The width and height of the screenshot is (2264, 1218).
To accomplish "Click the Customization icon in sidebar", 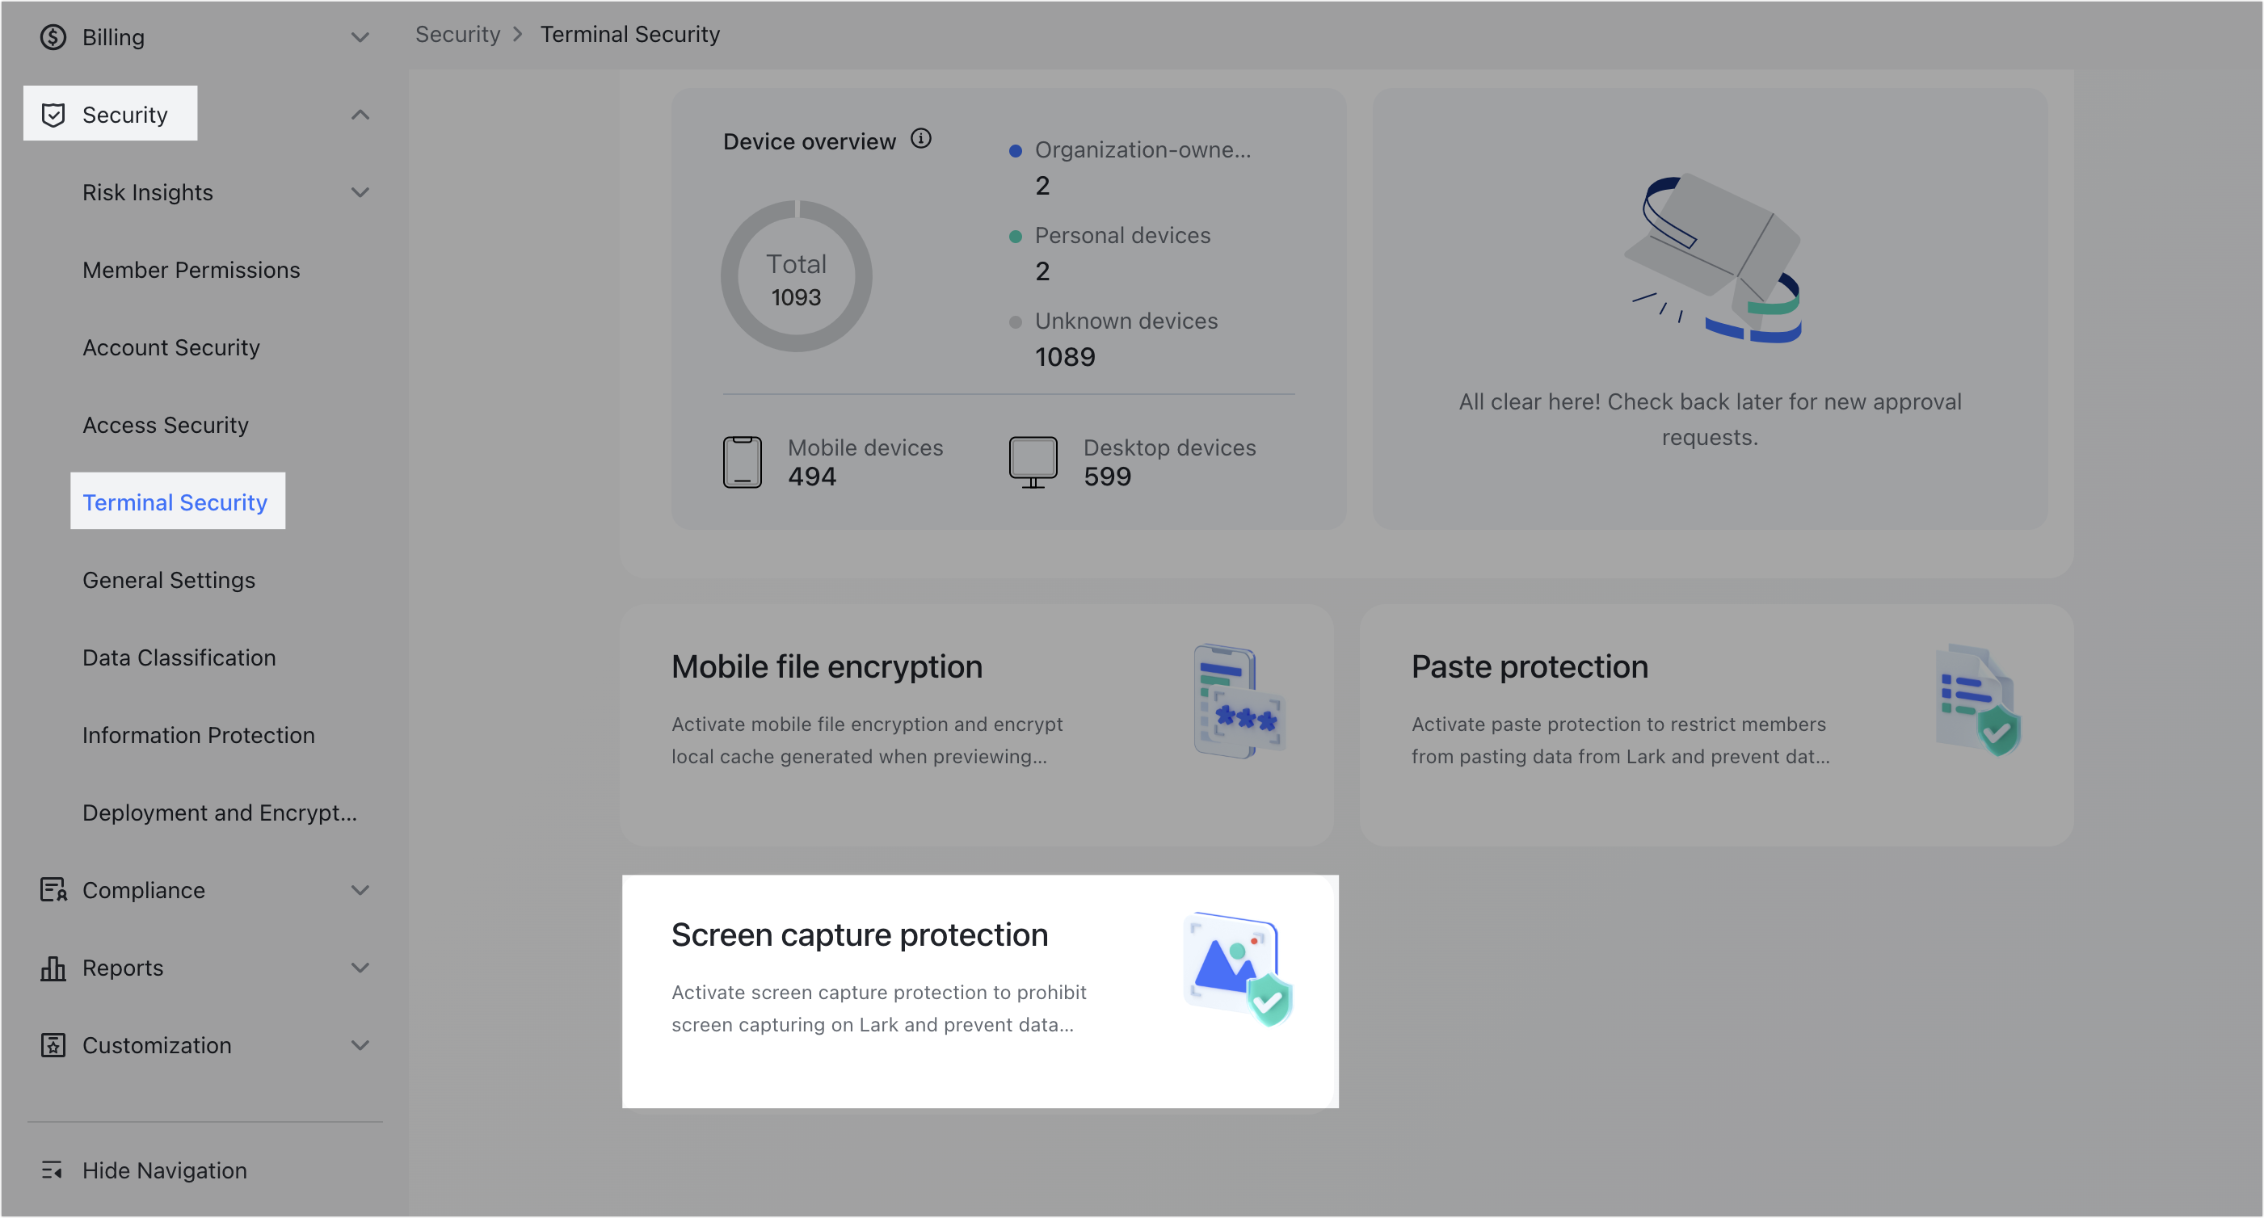I will tap(53, 1045).
